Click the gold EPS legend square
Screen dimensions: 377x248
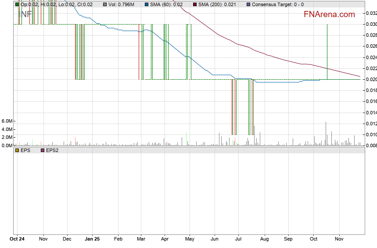point(17,150)
